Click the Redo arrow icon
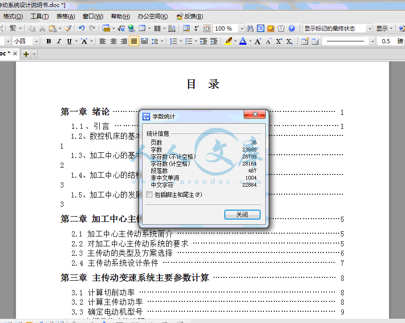The width and height of the screenshot is (405, 323). (x=92, y=28)
